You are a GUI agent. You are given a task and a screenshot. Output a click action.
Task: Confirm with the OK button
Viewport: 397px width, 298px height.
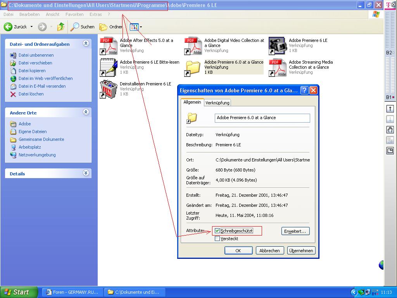pos(238,251)
